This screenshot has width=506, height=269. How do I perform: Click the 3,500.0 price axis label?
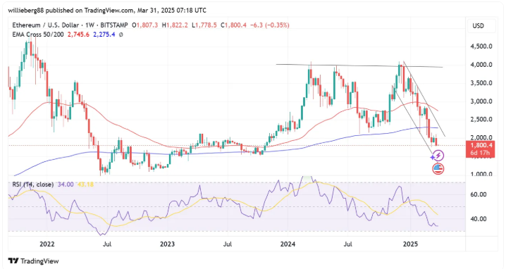[481, 83]
